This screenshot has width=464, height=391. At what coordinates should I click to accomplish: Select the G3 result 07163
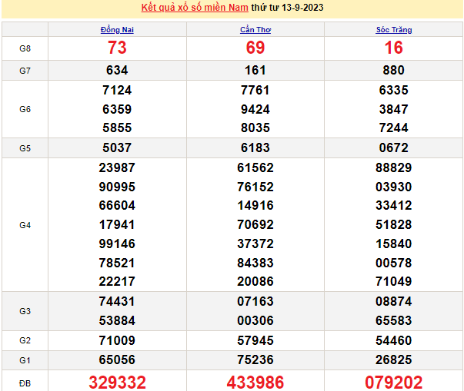coord(255,302)
